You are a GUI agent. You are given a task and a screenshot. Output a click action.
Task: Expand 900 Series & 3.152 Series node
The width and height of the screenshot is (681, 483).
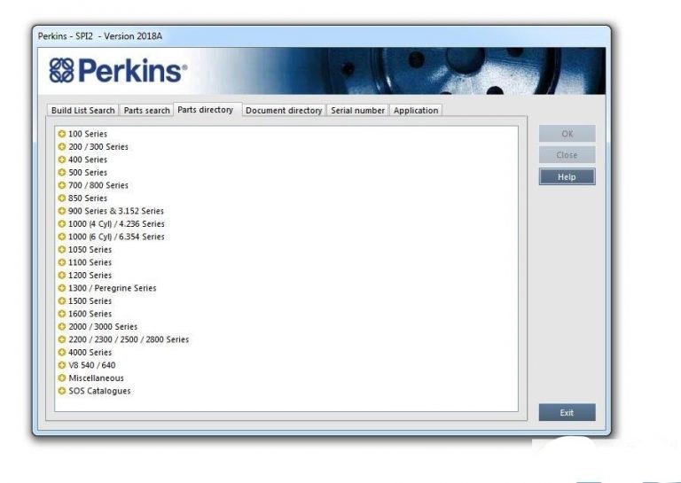click(62, 211)
